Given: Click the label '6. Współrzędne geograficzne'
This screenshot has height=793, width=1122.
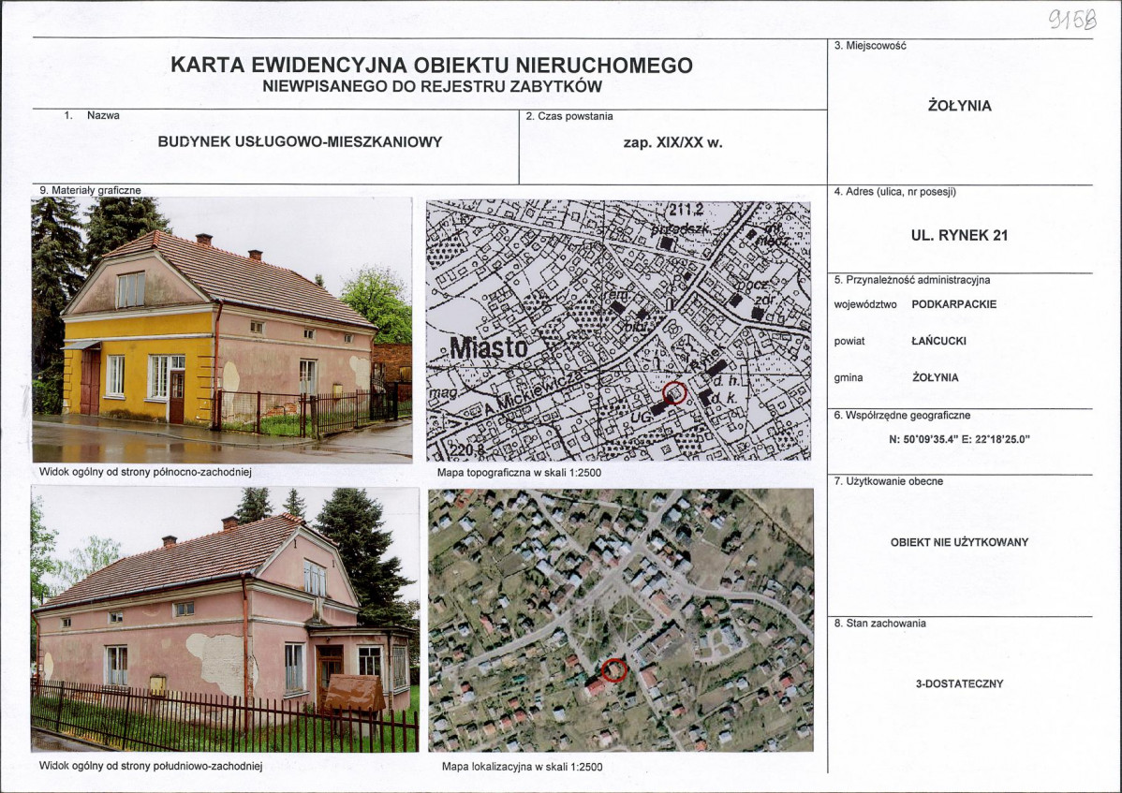Looking at the screenshot, I should (902, 416).
